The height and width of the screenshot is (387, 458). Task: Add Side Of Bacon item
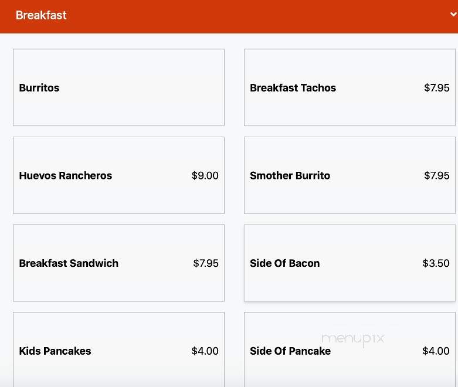[350, 263]
